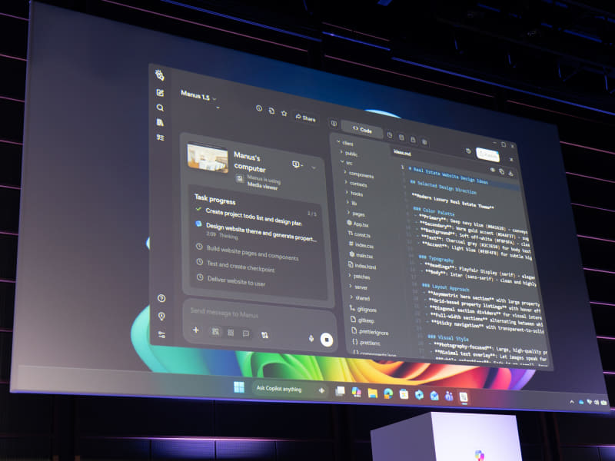Stop the task with the round stop button
The width and height of the screenshot is (615, 461).
click(x=326, y=340)
